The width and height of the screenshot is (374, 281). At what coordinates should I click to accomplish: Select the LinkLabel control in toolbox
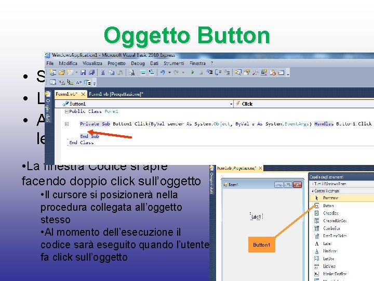pos(342,251)
